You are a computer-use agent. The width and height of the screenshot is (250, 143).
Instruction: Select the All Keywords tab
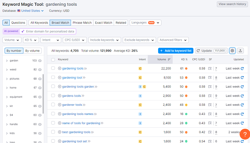39,23
